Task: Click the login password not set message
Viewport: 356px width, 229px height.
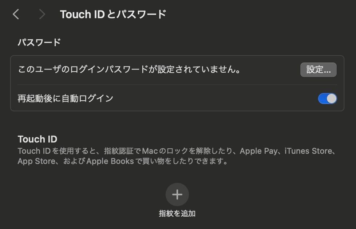Action: pos(129,69)
